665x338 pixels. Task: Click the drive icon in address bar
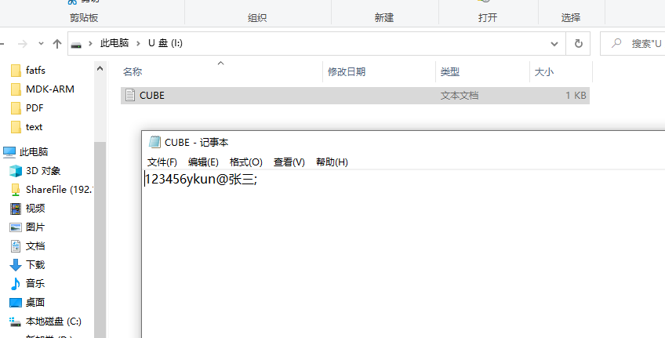pos(76,44)
